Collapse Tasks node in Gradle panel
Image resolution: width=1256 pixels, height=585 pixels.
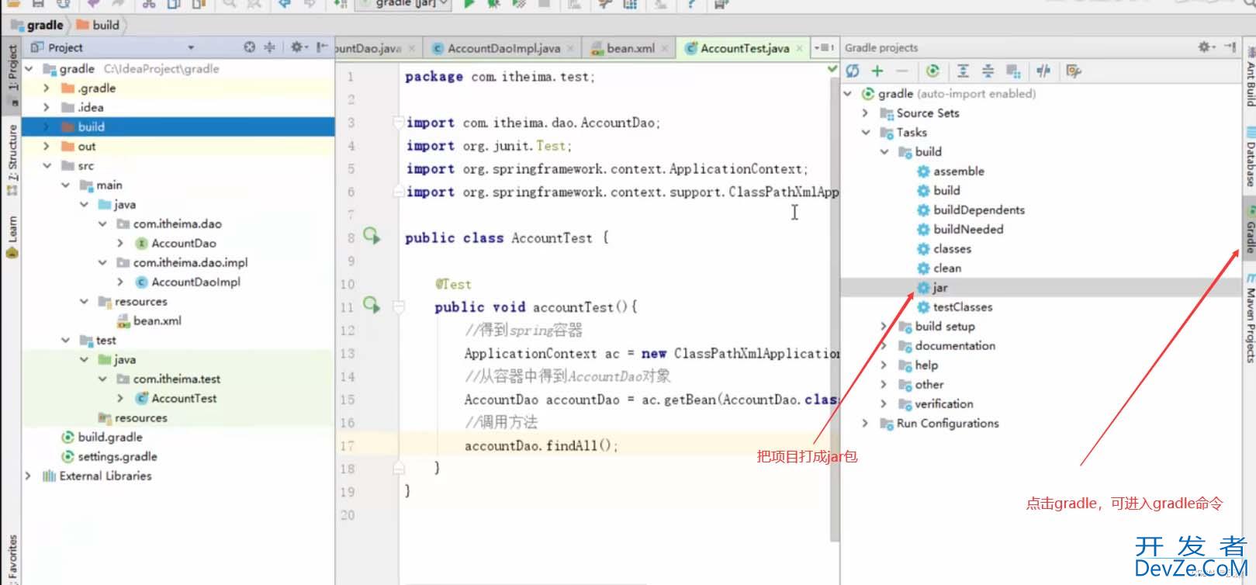[x=865, y=132]
